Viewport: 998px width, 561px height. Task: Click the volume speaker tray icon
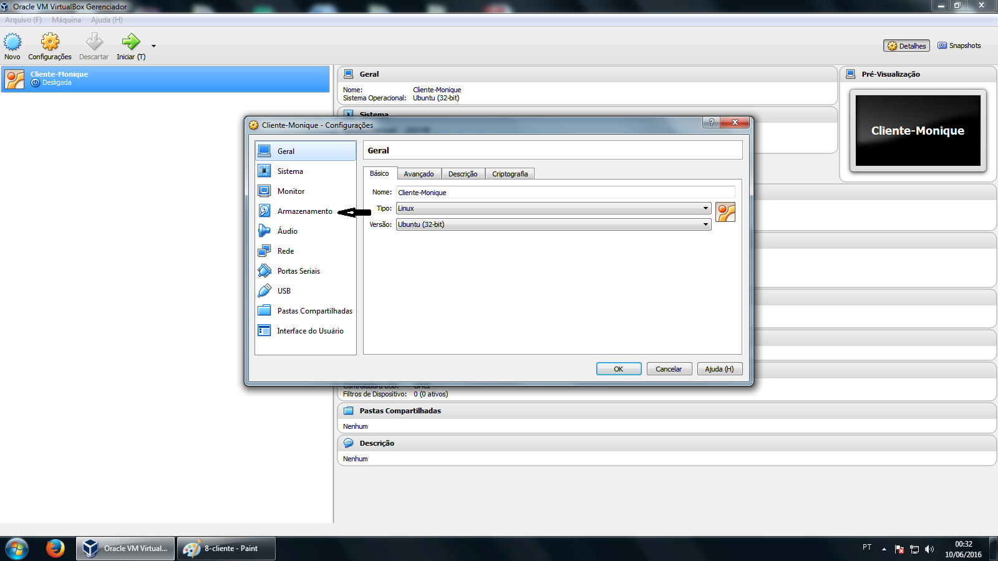click(x=929, y=549)
